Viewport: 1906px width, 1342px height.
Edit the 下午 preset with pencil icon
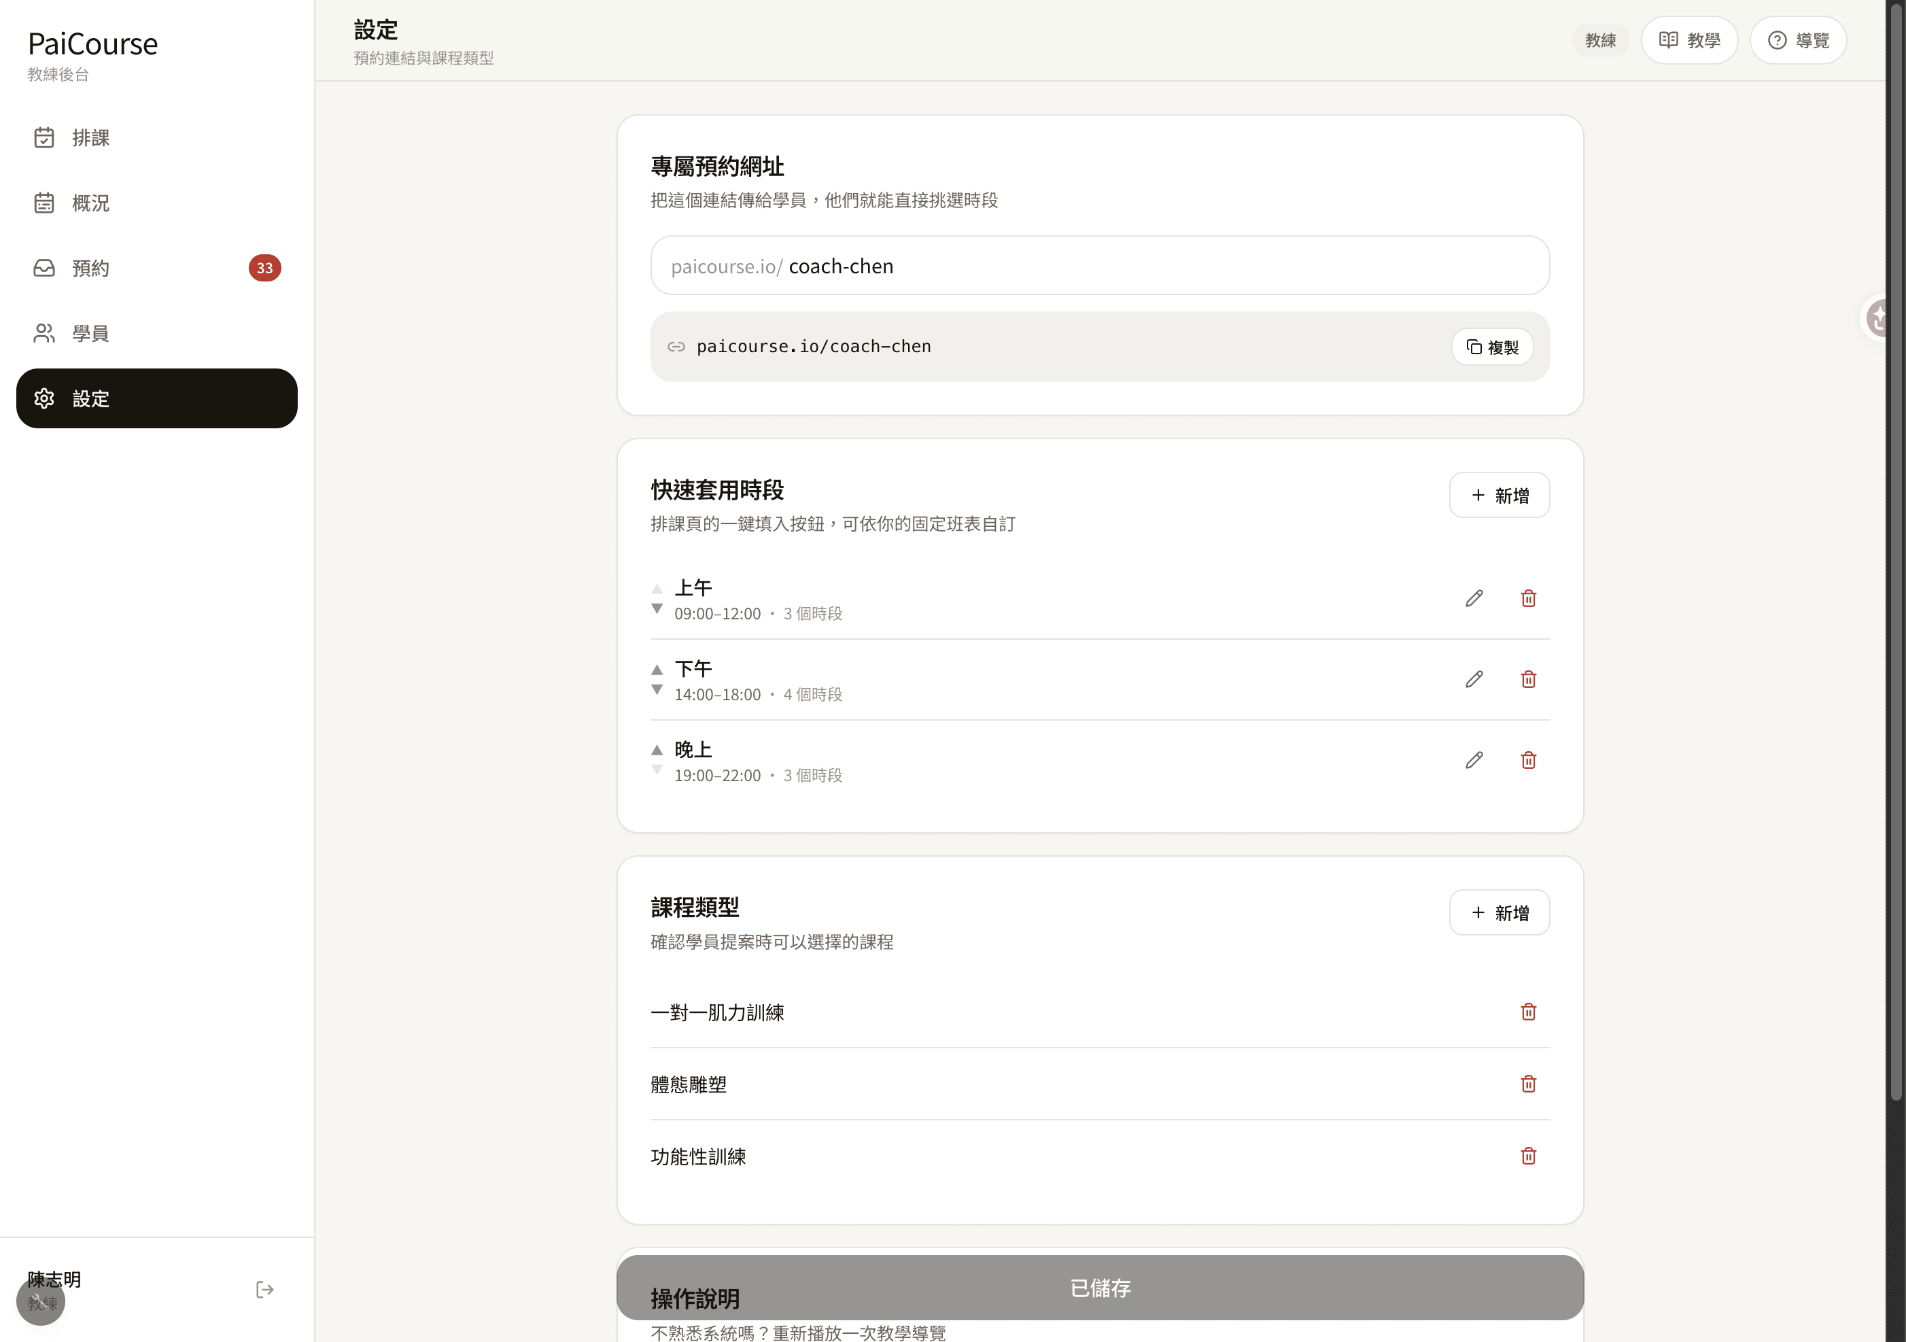(x=1474, y=679)
